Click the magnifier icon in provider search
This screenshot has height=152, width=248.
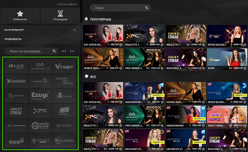(54, 51)
